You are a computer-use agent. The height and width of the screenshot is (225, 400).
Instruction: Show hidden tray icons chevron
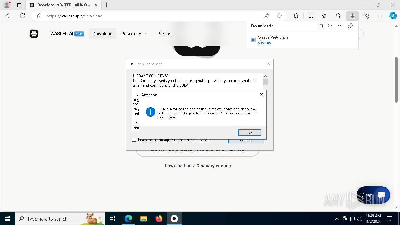point(337,219)
